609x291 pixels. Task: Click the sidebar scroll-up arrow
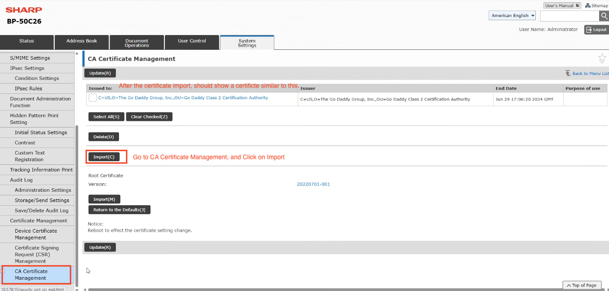coord(77,53)
